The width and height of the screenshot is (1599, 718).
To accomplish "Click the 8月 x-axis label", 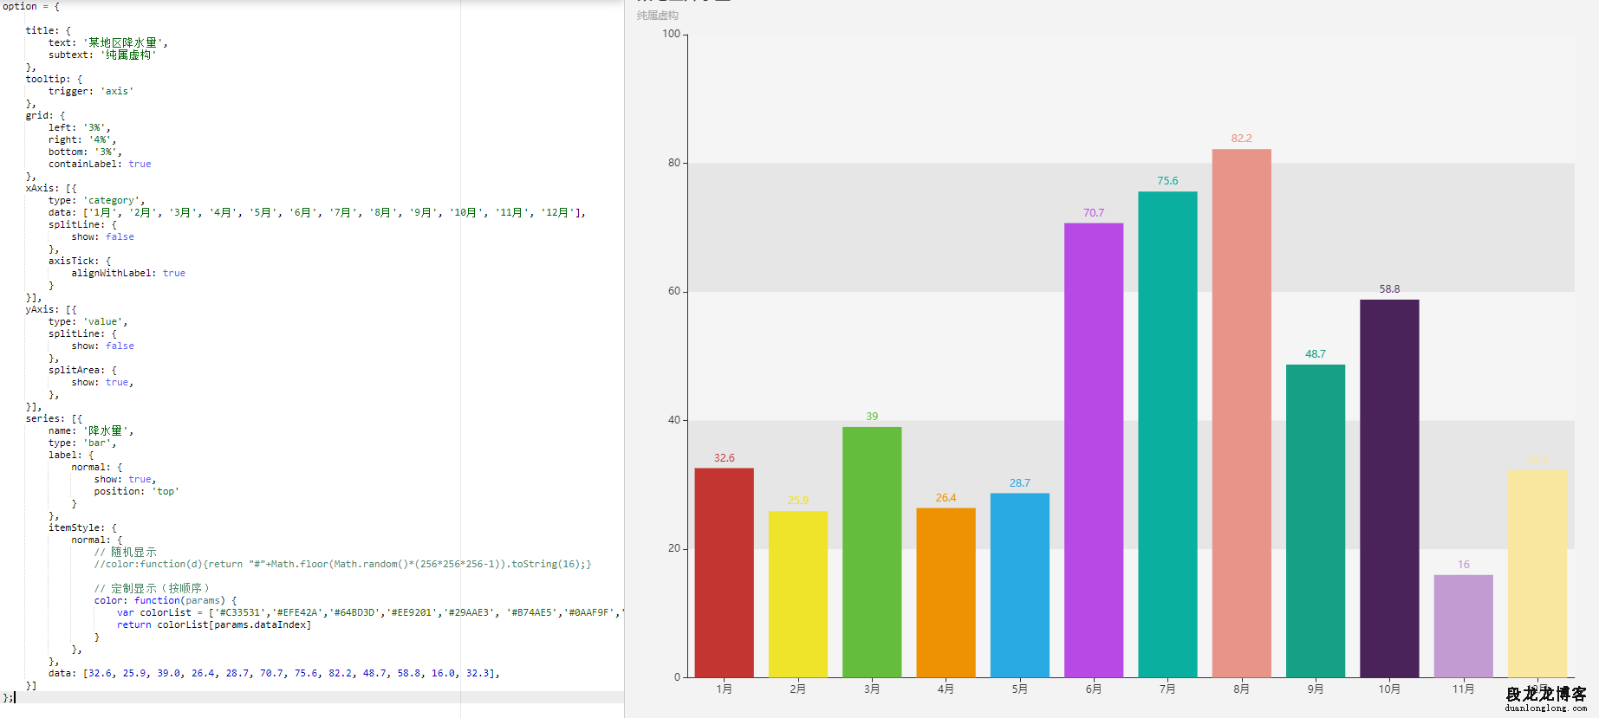I will (x=1241, y=689).
